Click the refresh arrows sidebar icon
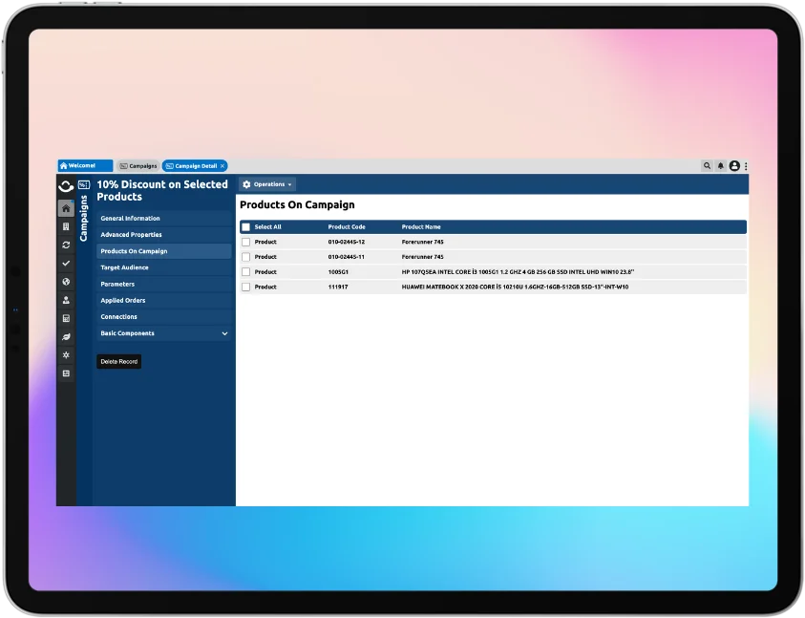The image size is (805, 618). click(x=66, y=245)
